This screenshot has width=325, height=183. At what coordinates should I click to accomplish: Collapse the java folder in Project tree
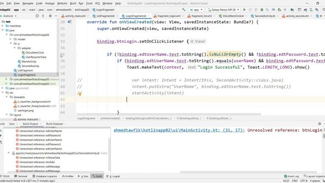tap(3, 30)
